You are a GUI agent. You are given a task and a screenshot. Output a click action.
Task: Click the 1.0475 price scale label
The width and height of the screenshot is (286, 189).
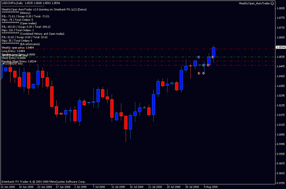[x=281, y=67]
